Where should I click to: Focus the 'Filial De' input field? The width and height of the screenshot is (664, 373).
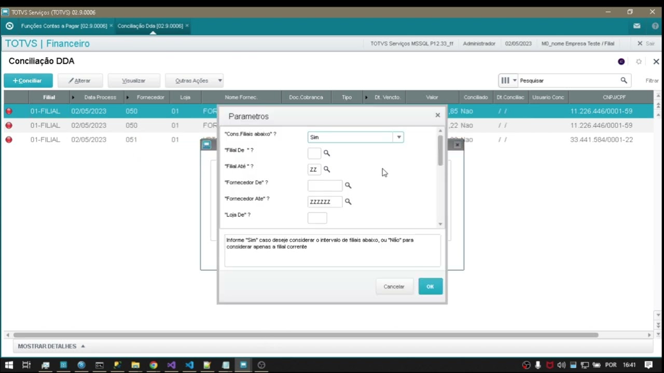(x=314, y=153)
